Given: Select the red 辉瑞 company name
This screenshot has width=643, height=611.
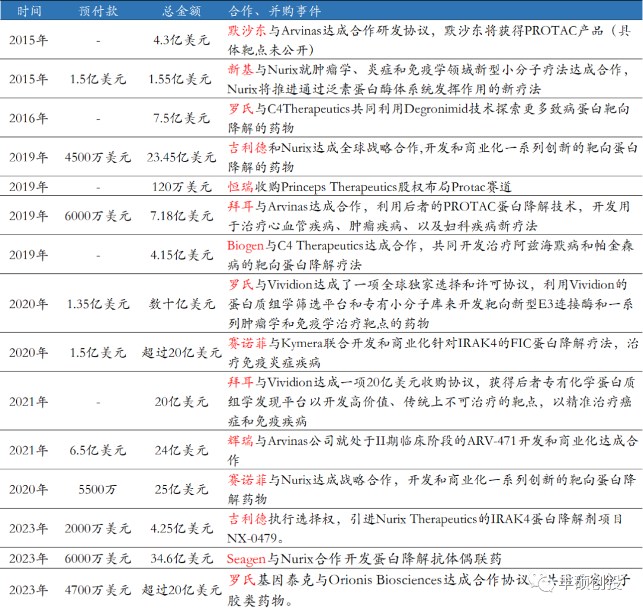Looking at the screenshot, I should (x=241, y=441).
